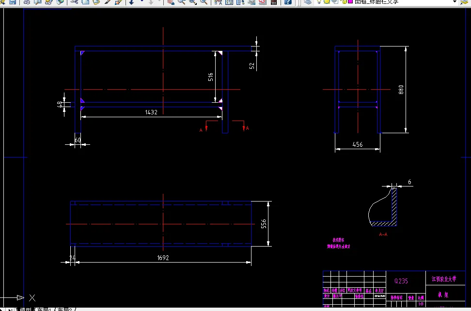Click the 6 thickness dimension text
The image size is (471, 311).
pyautogui.click(x=409, y=182)
